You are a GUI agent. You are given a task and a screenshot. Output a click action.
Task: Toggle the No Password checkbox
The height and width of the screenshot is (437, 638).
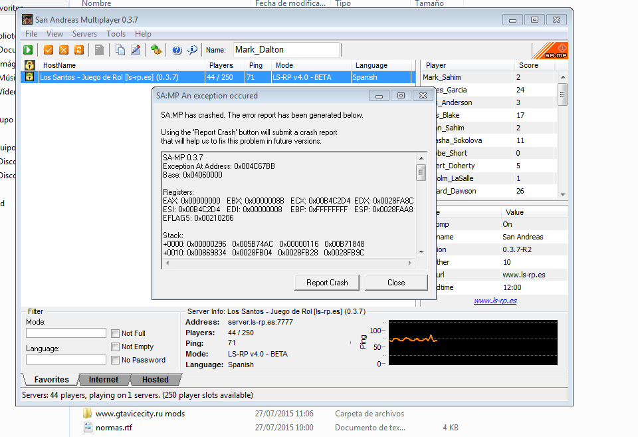click(x=115, y=360)
